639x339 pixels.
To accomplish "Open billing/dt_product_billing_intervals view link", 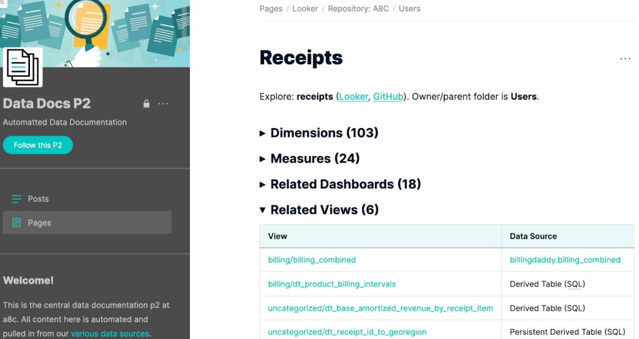I will click(332, 284).
